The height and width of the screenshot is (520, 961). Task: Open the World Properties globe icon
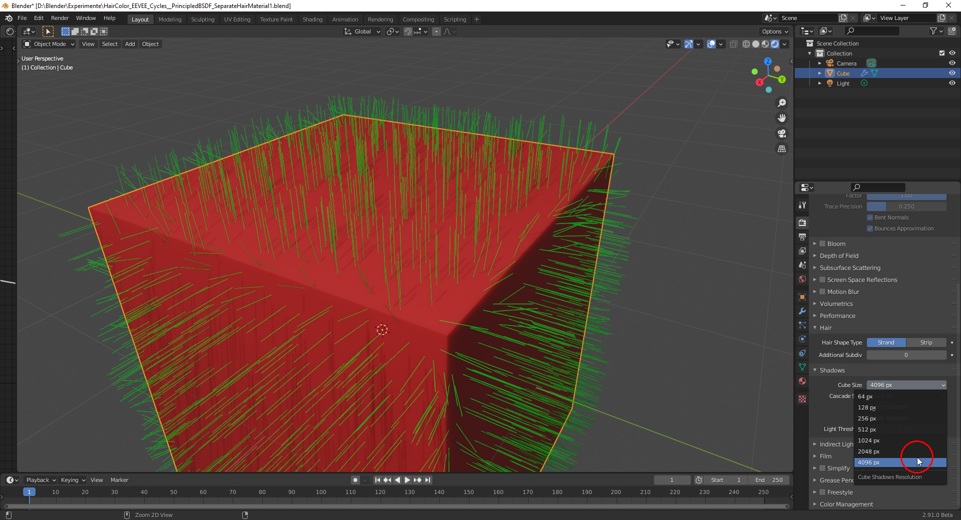click(802, 279)
